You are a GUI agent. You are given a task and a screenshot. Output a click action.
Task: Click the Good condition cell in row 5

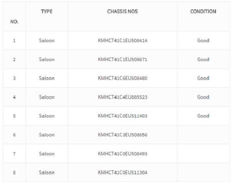point(203,116)
